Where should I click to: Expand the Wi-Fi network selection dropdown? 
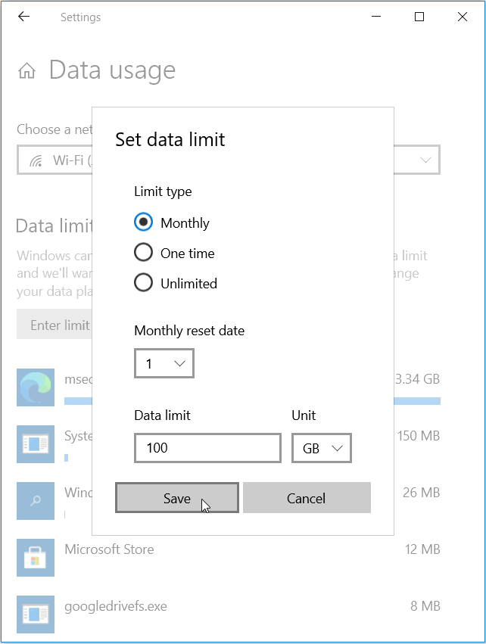coord(425,160)
